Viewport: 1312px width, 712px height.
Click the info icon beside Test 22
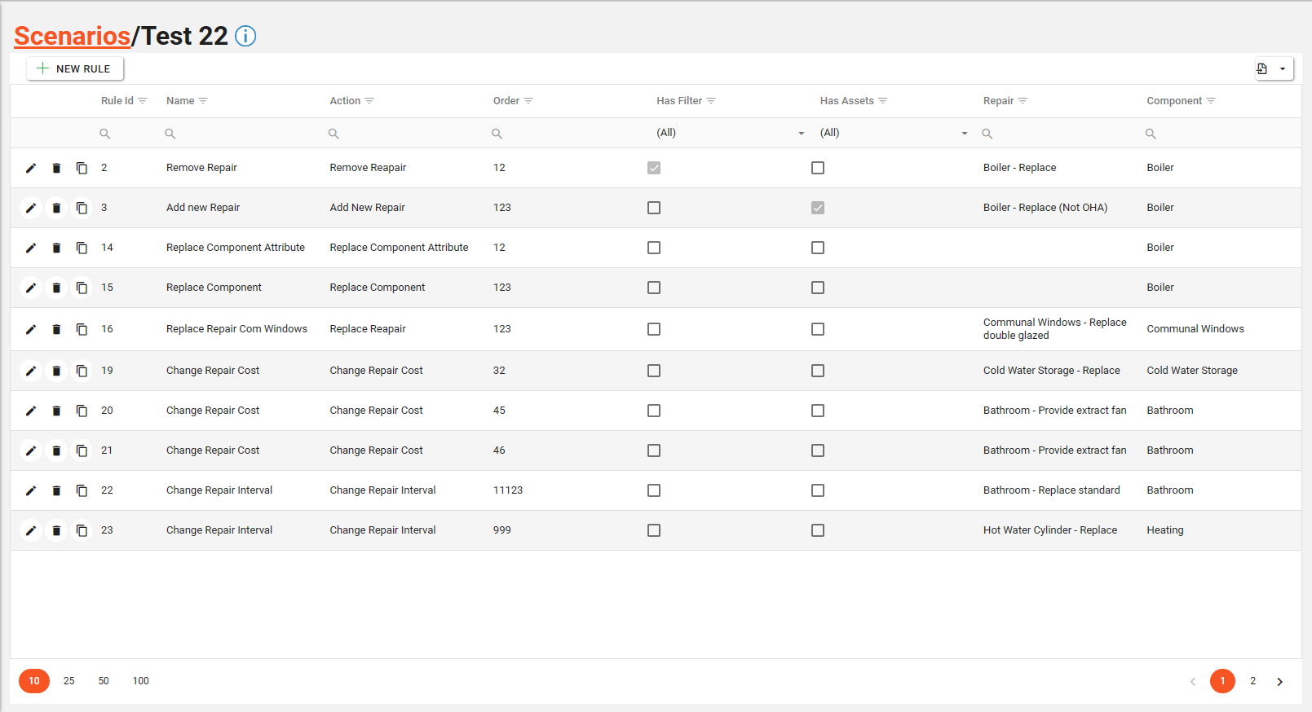245,36
